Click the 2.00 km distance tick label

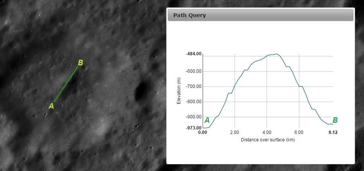pos(235,132)
